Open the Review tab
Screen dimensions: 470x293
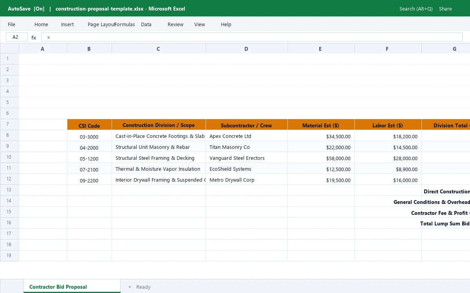pyautogui.click(x=175, y=24)
